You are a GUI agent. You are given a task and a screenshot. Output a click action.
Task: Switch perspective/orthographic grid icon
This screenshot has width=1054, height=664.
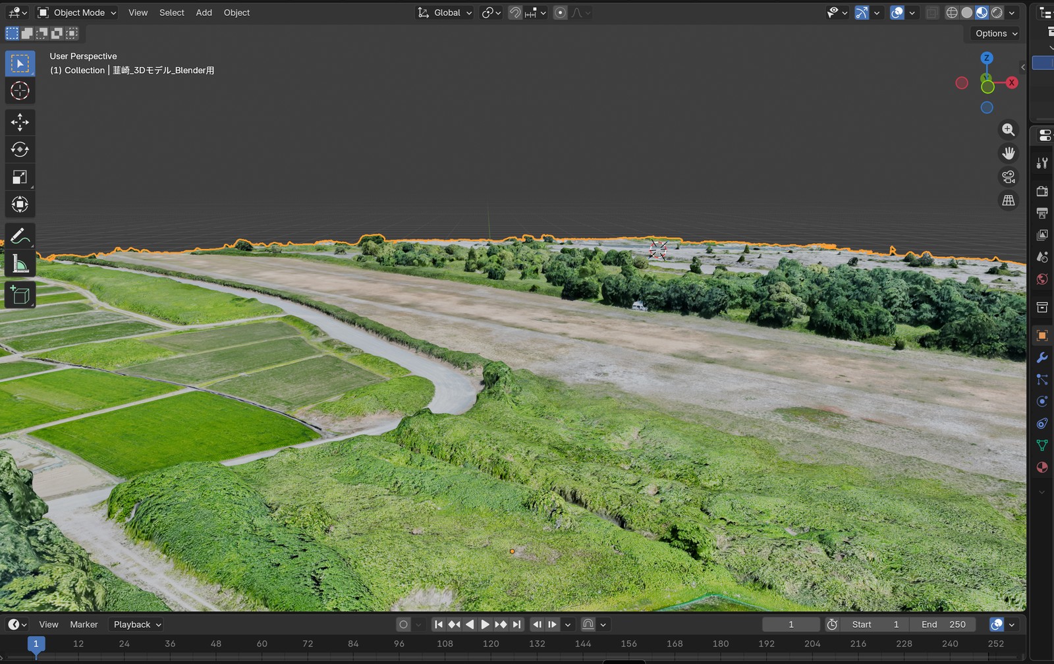[x=1009, y=200]
